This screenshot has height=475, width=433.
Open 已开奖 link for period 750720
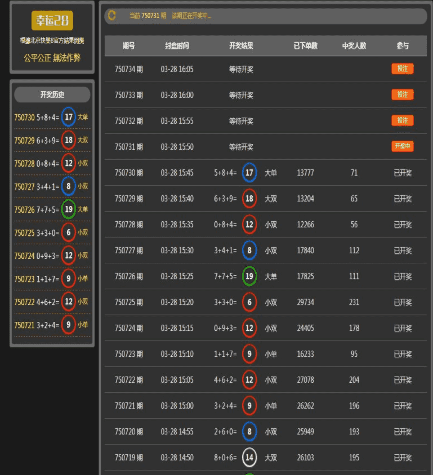click(403, 432)
